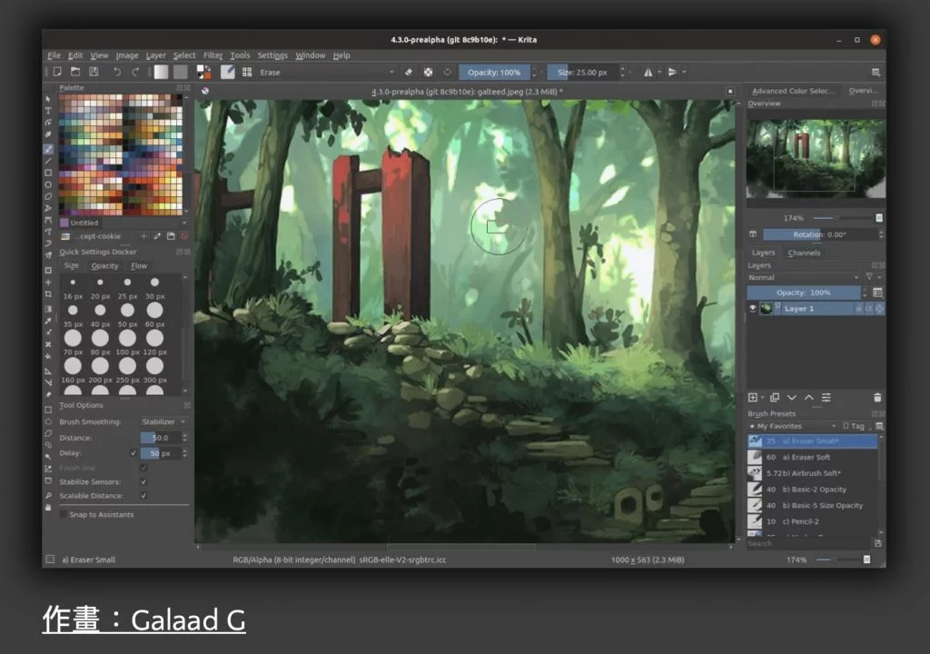Expand the Erase blending mode dropdown
The height and width of the screenshot is (654, 930).
(327, 72)
